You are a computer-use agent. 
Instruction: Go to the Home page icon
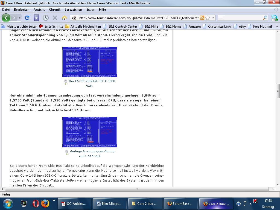pos(64,18)
